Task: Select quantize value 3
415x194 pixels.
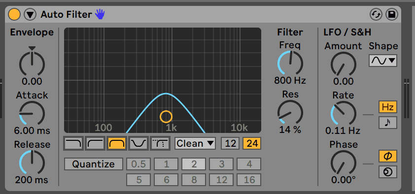Action: (221, 164)
